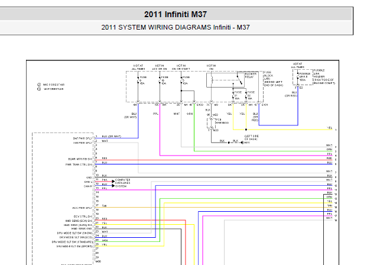Click the 'PPL' wire label at pin 13
This screenshot has height=265, width=367.
[x=105, y=188]
